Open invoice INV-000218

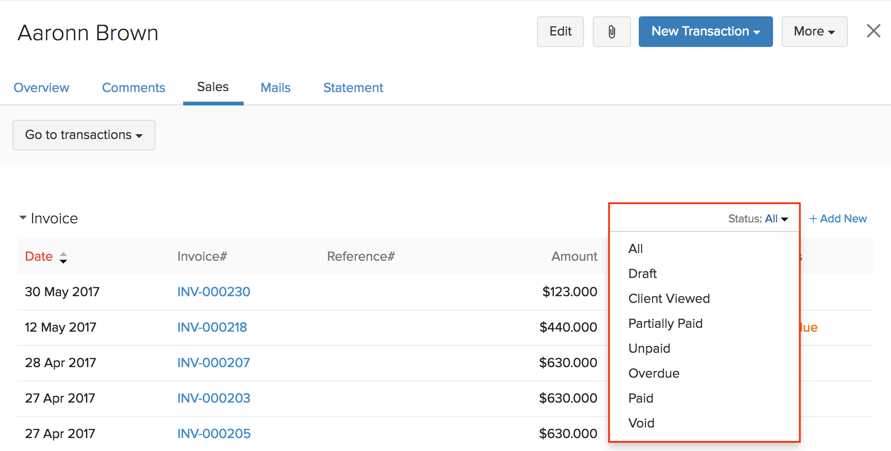(212, 327)
